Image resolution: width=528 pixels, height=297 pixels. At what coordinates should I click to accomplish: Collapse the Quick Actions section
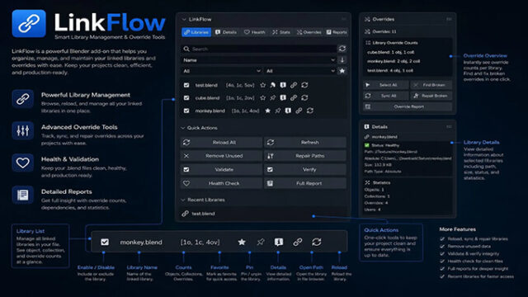(x=183, y=128)
